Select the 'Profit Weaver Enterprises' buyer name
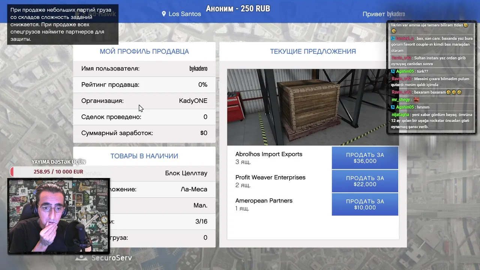Image resolution: width=480 pixels, height=270 pixels. [270, 177]
